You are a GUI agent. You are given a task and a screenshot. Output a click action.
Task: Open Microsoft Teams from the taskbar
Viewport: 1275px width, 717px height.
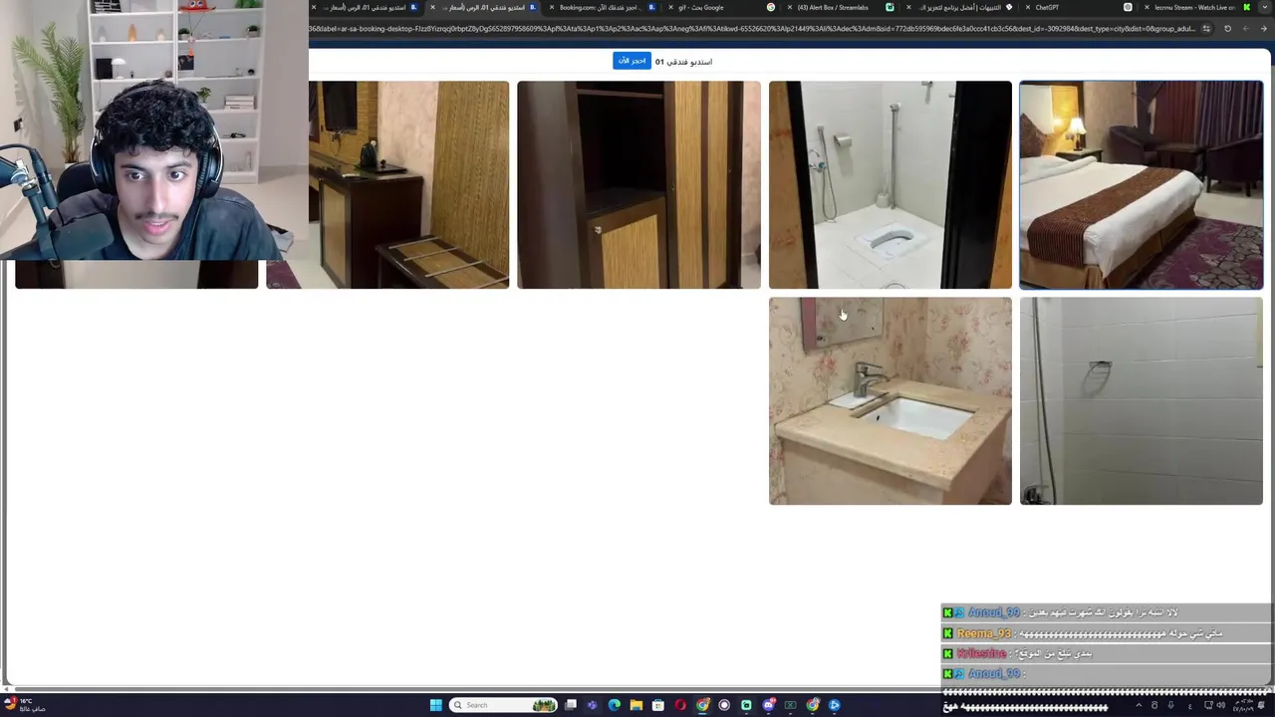[x=593, y=705]
